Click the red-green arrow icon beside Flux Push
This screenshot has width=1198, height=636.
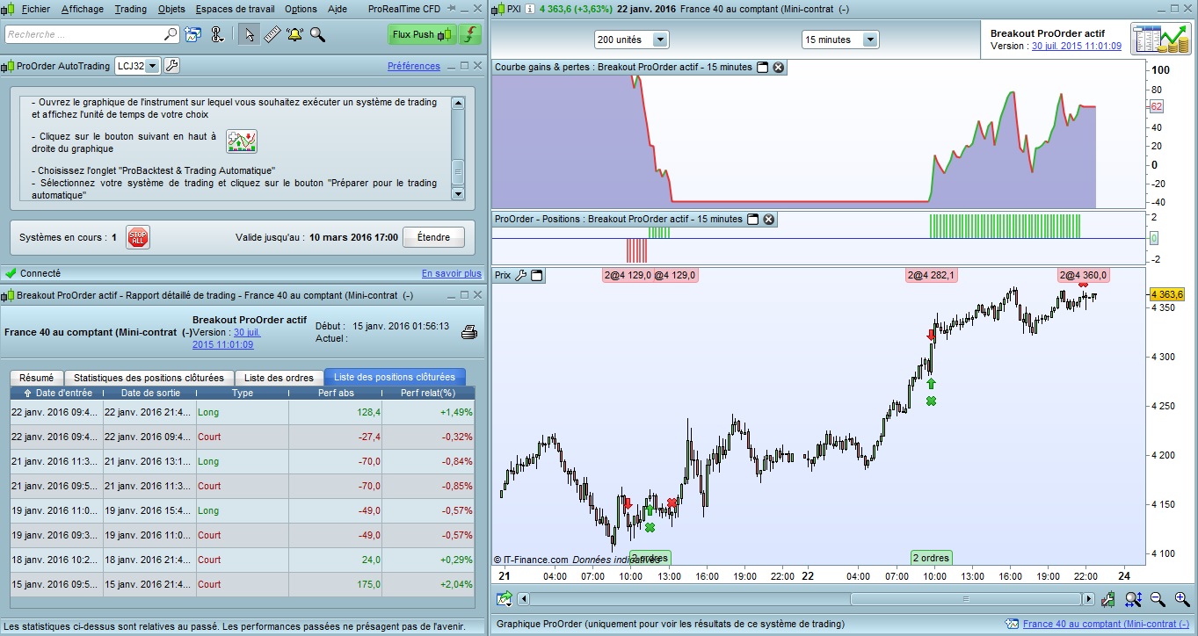point(470,34)
